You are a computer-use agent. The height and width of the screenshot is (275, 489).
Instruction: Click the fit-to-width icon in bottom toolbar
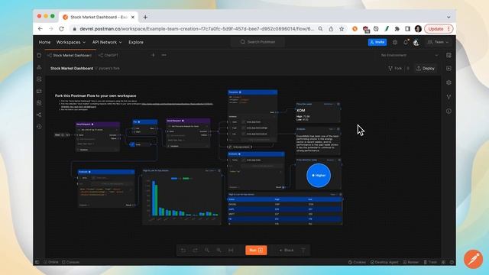coord(231,250)
